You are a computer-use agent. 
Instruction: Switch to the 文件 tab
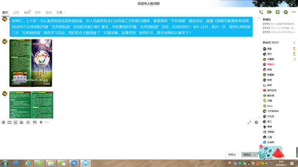click(x=37, y=12)
